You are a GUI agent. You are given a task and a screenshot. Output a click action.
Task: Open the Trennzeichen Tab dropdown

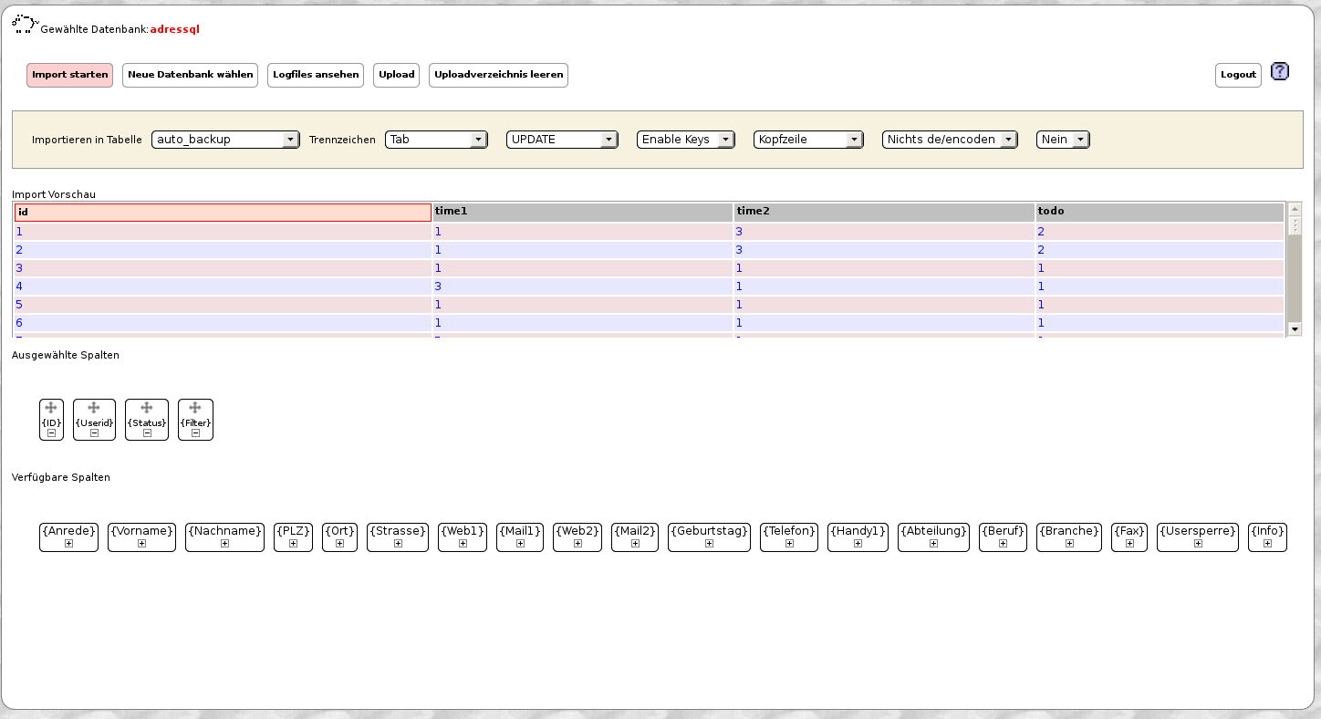tap(436, 140)
